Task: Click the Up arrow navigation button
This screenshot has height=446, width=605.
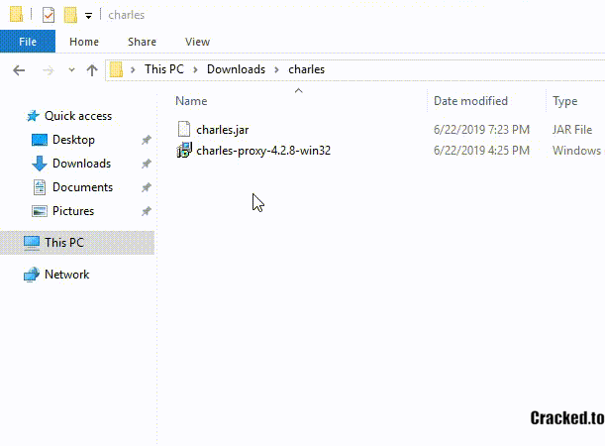Action: pyautogui.click(x=92, y=69)
